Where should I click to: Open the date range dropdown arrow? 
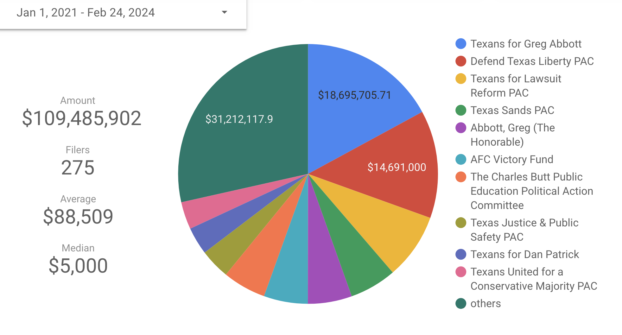coord(224,12)
